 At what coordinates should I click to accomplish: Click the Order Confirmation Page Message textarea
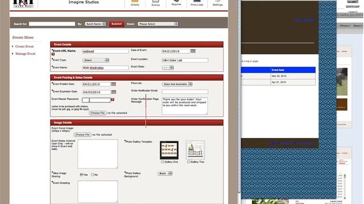(x=185, y=106)
